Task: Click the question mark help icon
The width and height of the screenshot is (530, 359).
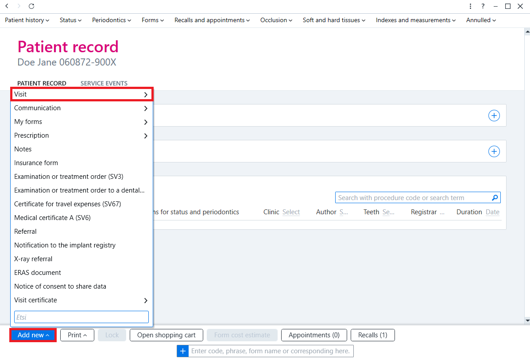Action: 483,6
